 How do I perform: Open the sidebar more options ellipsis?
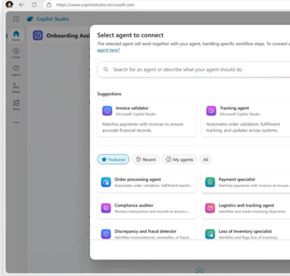click(16, 122)
